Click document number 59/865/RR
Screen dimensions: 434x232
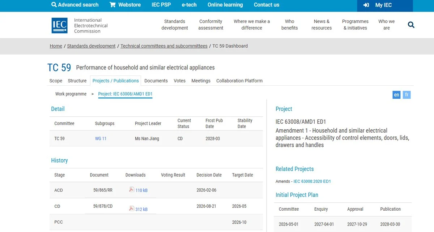(103, 190)
